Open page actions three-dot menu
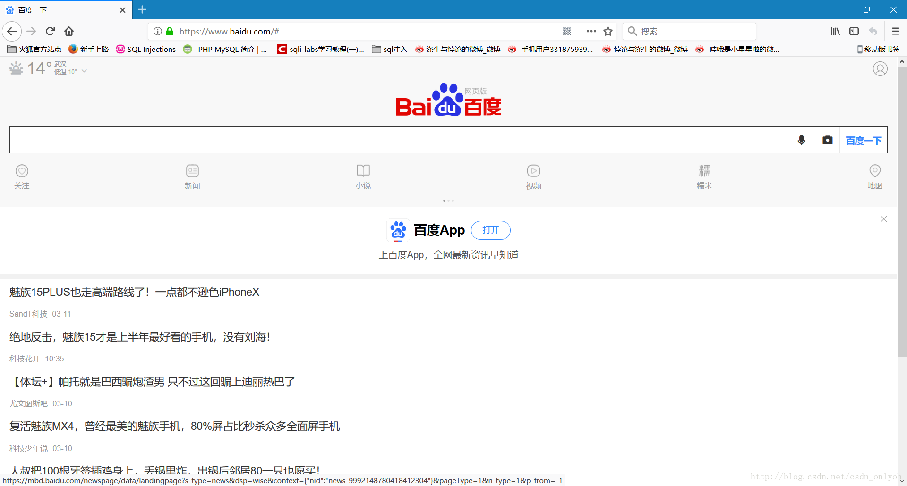Image resolution: width=907 pixels, height=486 pixels. (x=591, y=32)
